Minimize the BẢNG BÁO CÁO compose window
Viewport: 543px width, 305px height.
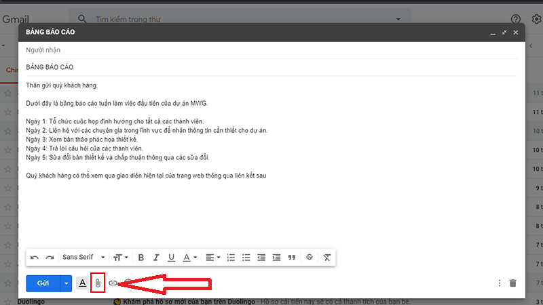[493, 33]
